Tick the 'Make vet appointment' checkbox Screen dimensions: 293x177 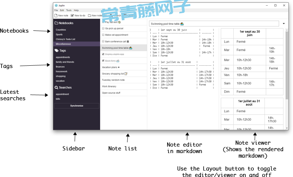coord(103,35)
